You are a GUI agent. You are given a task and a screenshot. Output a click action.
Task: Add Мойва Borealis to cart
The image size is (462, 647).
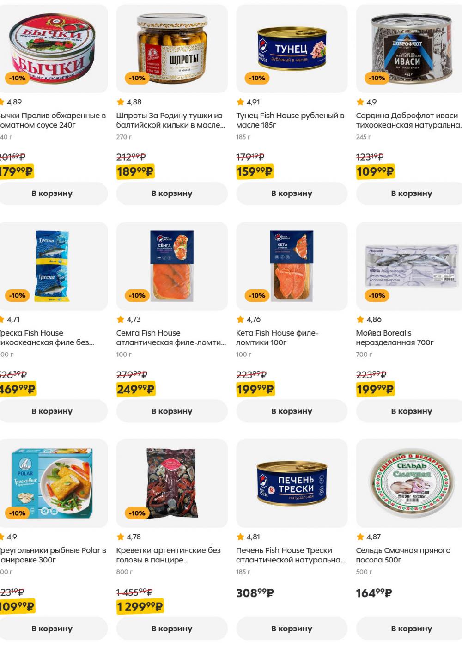[x=411, y=411]
